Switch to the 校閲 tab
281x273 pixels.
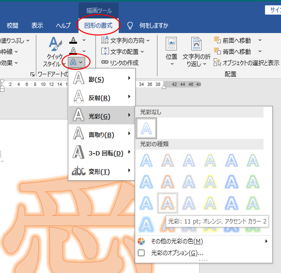tap(13, 25)
